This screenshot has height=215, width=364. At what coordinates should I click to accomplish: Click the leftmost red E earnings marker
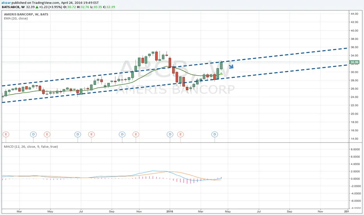tap(6, 134)
